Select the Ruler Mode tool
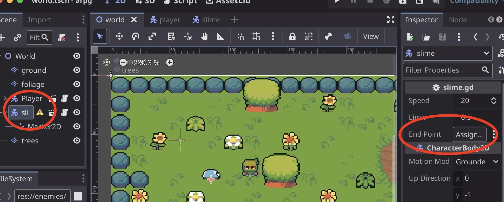 point(220,37)
